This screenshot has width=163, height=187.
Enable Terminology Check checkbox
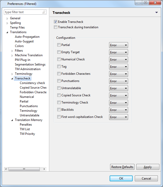(59, 102)
